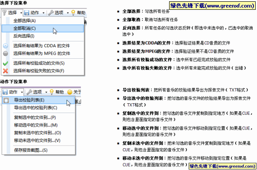This screenshot has height=170, width=257.
Task: Expand the 动作 dropdown arrow in top toolbar
Action: [43, 13]
